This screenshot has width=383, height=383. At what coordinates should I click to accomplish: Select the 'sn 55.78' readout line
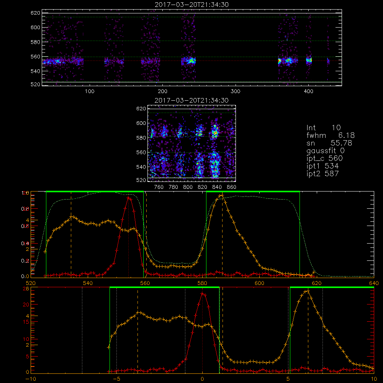[329, 143]
